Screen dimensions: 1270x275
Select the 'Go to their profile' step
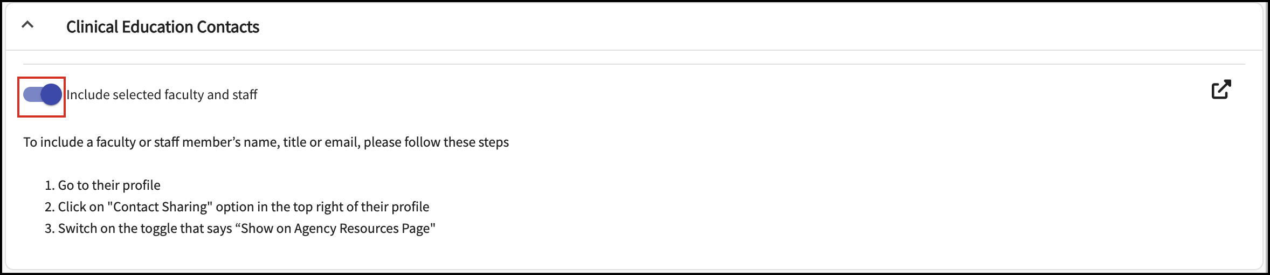(109, 185)
